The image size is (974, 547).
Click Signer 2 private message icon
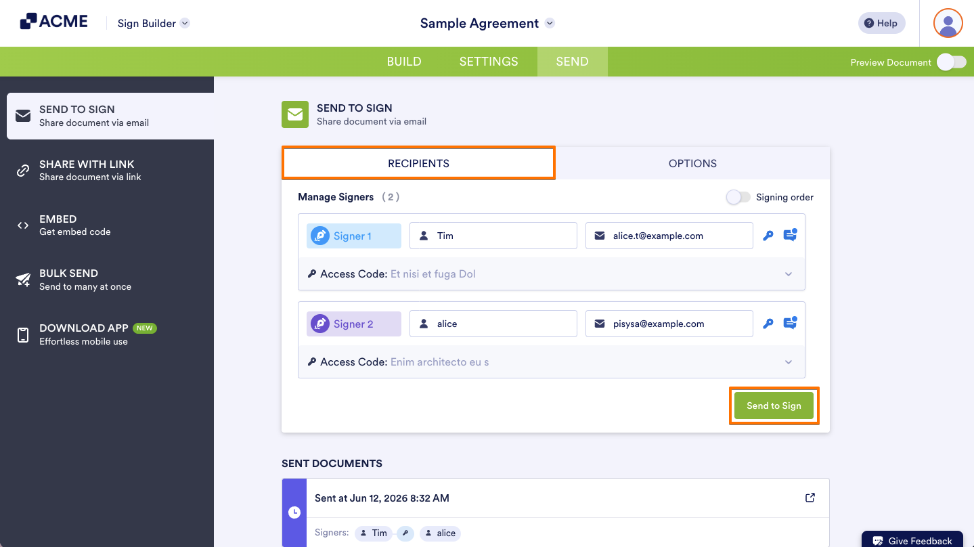click(x=790, y=323)
